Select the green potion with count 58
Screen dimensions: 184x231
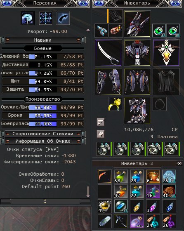coord(120,177)
